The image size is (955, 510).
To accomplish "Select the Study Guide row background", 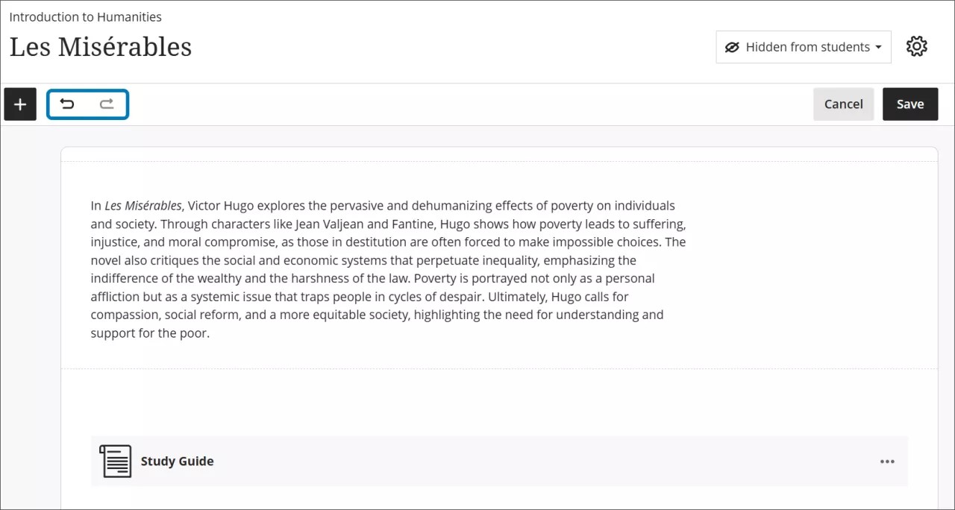I will tap(522, 462).
